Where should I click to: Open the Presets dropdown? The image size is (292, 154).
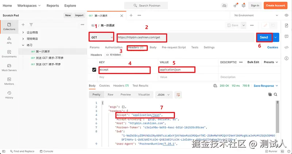(x=271, y=62)
